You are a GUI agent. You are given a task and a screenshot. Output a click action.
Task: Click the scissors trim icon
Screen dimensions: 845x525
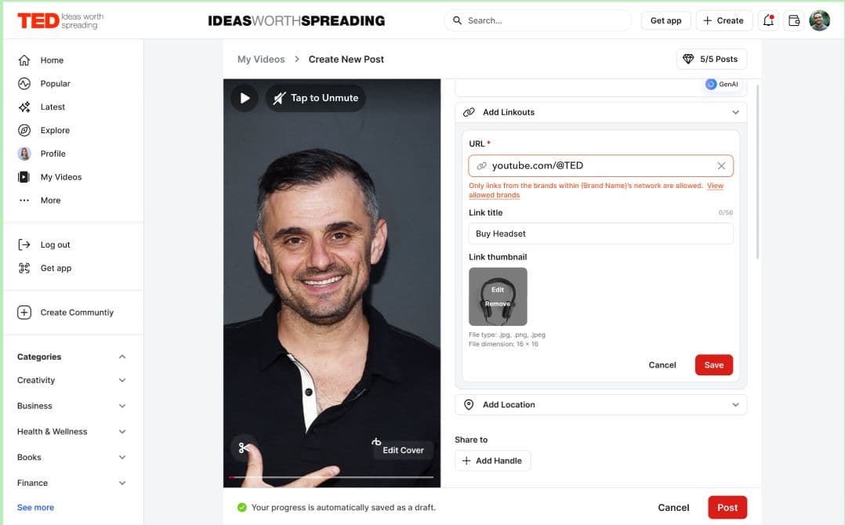click(x=244, y=447)
